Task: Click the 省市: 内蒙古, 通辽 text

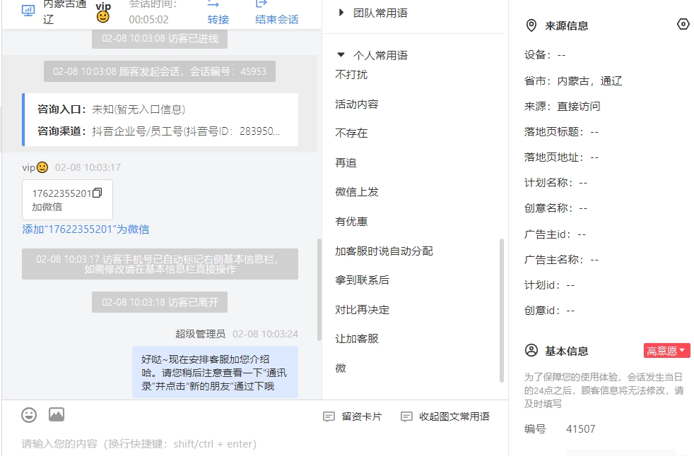Action: click(573, 81)
